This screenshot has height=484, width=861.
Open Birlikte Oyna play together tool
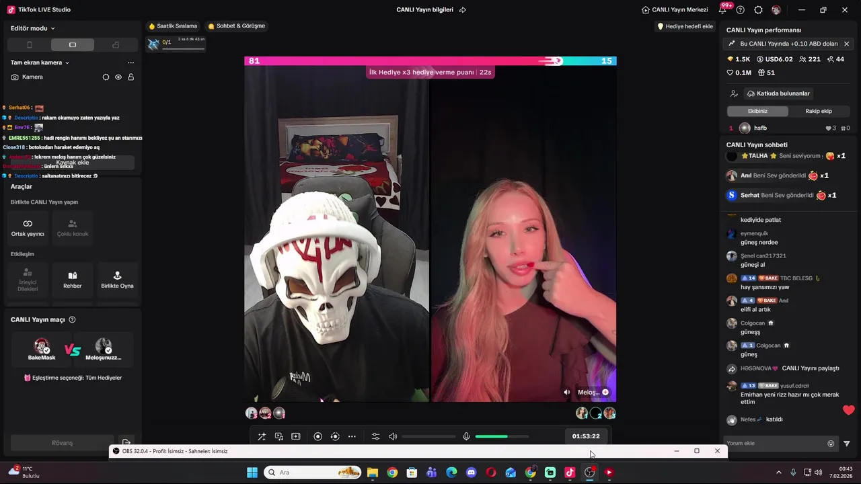tap(117, 280)
